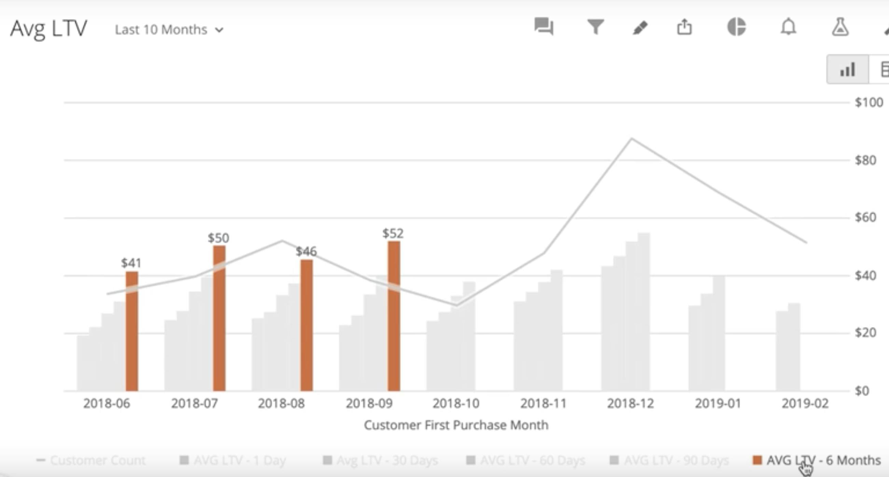
Task: Open the flask experiments icon
Action: pyautogui.click(x=840, y=27)
